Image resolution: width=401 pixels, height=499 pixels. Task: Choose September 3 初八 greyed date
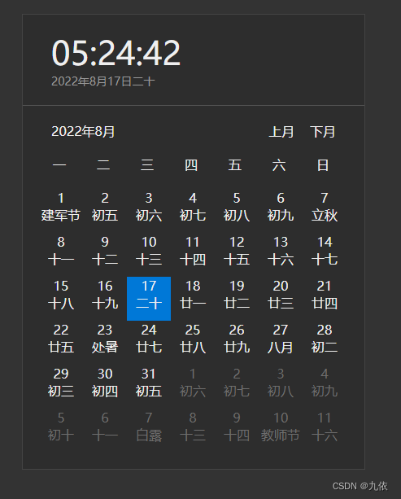280,383
